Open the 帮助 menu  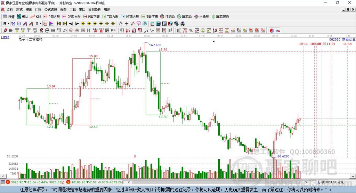107,9
